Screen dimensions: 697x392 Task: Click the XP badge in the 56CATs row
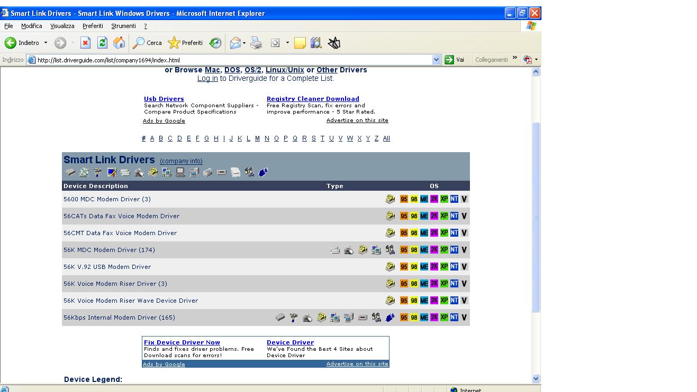pyautogui.click(x=444, y=216)
